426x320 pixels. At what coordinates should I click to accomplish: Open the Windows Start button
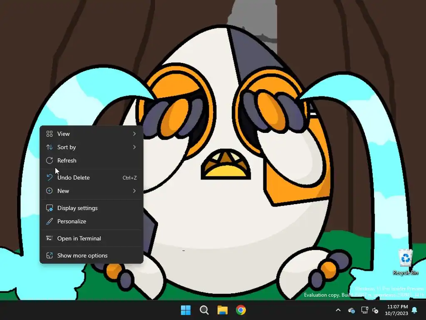tap(186, 310)
